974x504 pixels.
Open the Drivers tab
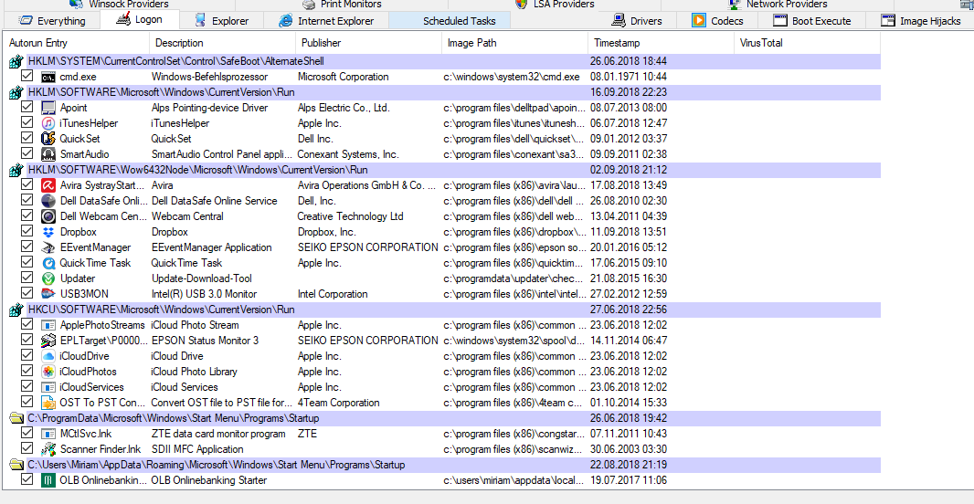[637, 20]
